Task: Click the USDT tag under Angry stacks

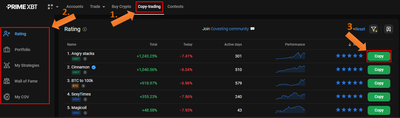Action: (x=76, y=59)
